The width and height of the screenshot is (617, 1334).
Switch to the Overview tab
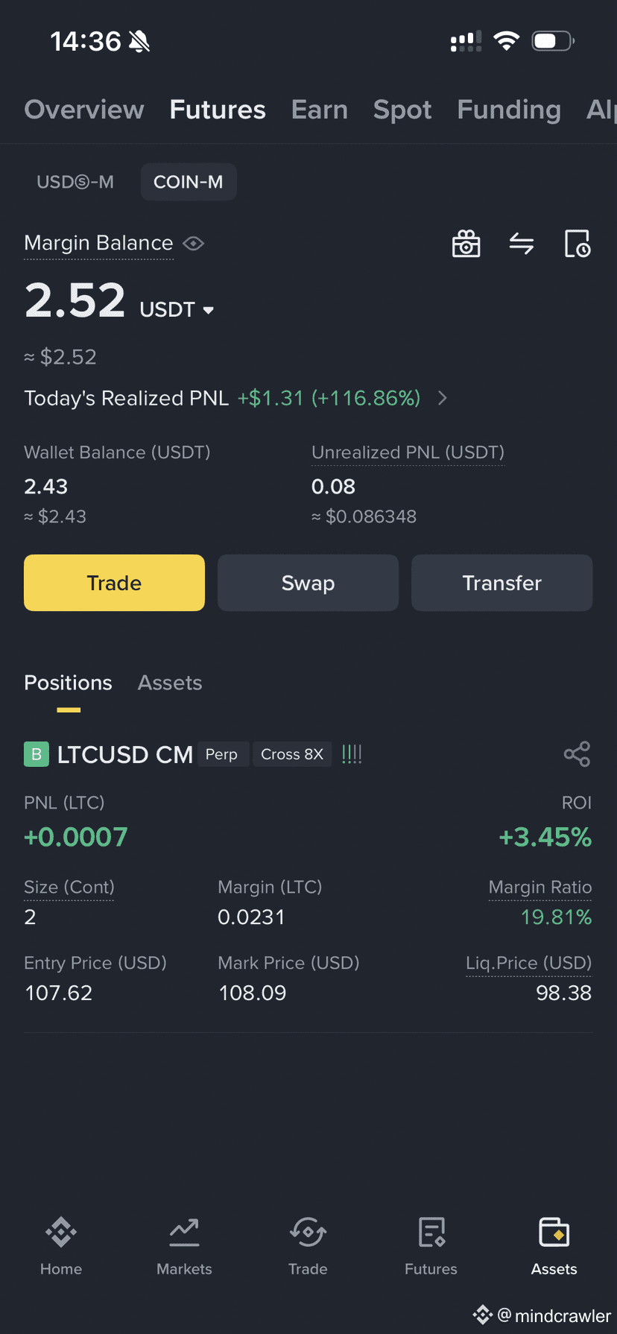pos(84,110)
